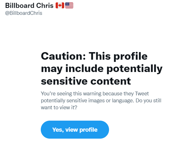Image resolution: width=171 pixels, height=144 pixels.
Task: Select 'sensitive content' heading line
Action: (x=86, y=81)
